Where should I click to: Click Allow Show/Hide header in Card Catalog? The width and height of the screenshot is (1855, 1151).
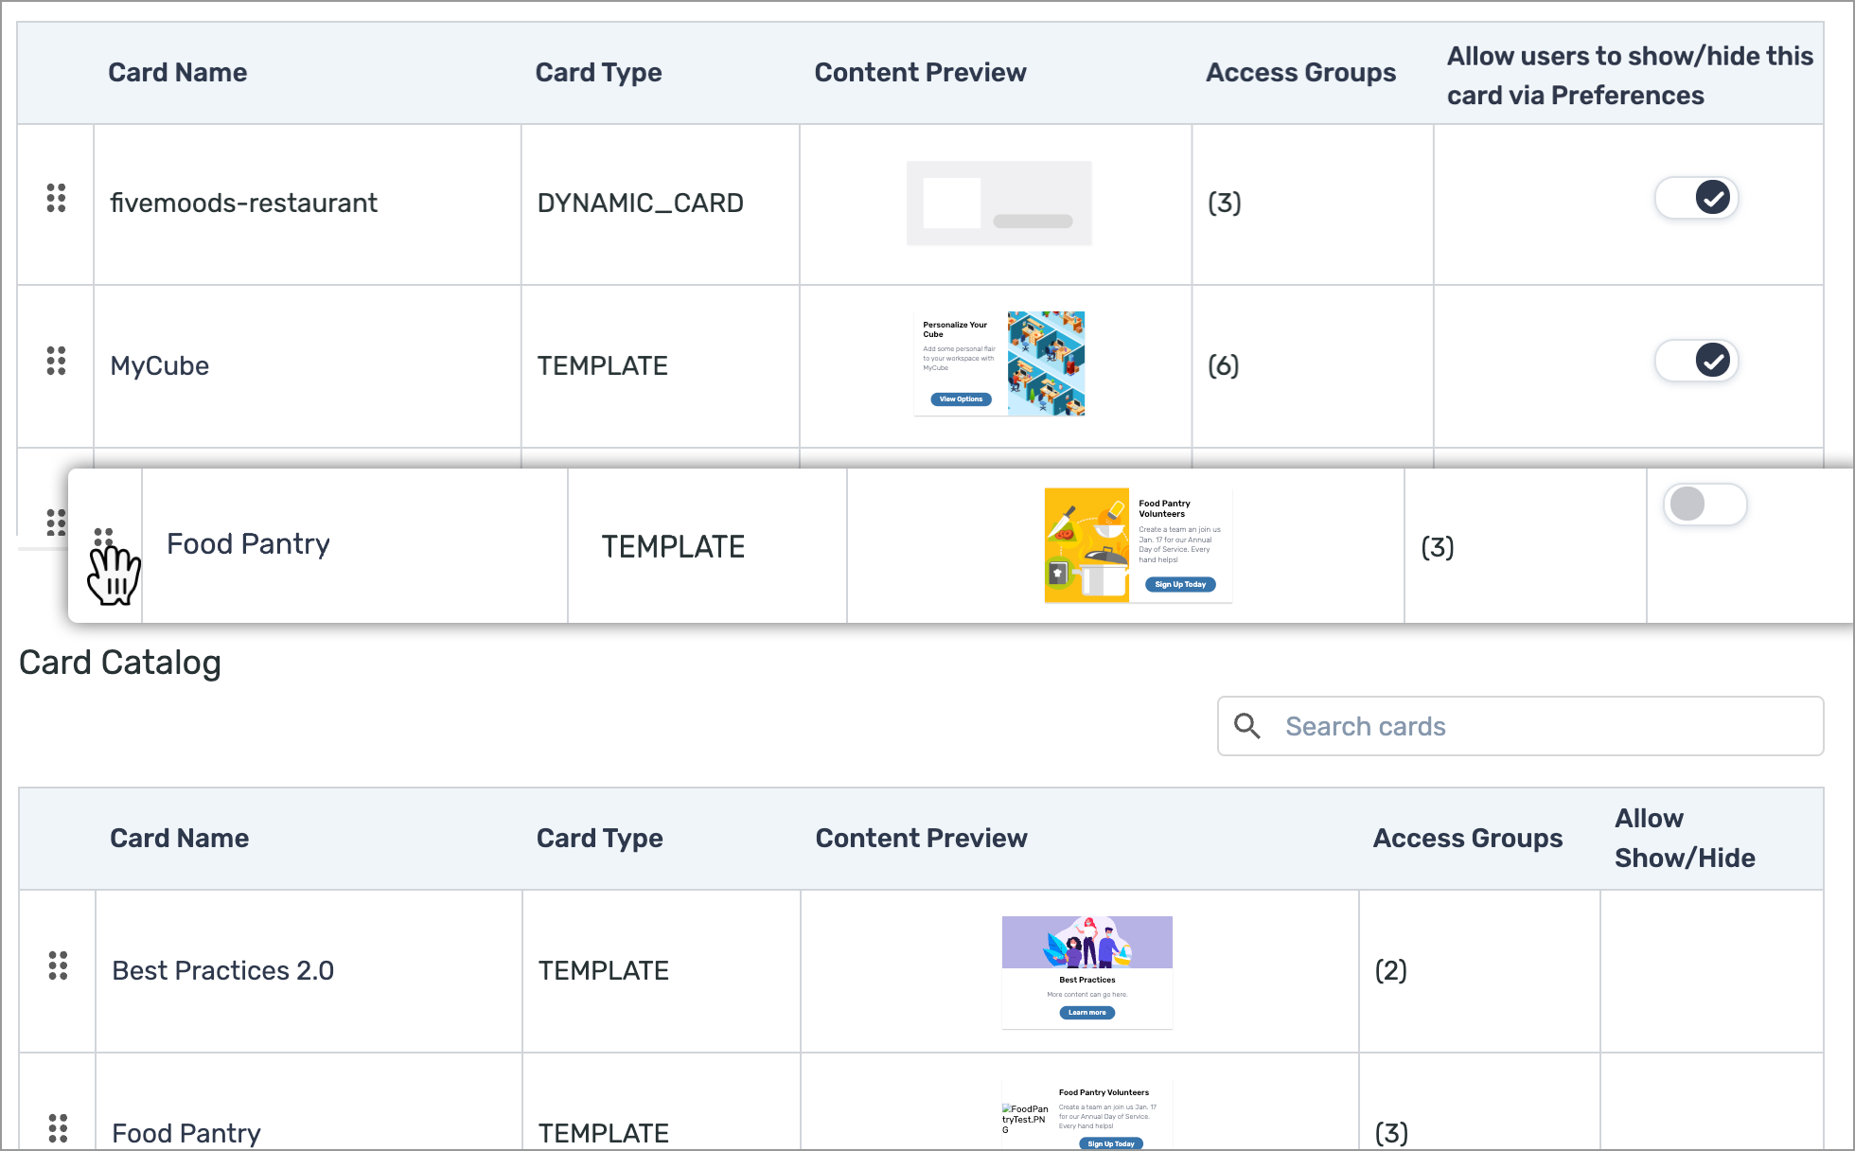pyautogui.click(x=1685, y=838)
